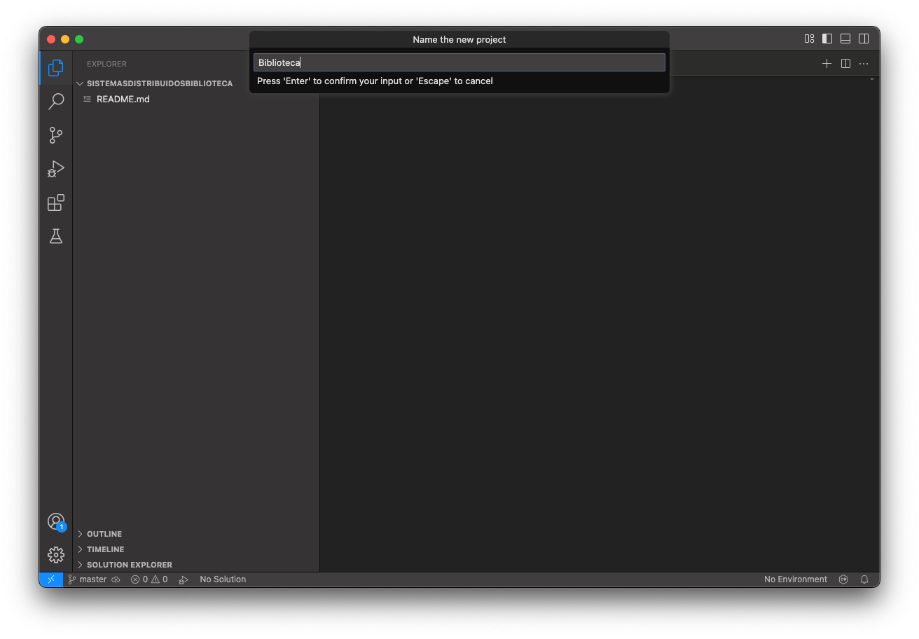Image resolution: width=919 pixels, height=639 pixels.
Task: Click No Environment in status bar
Action: [795, 579]
